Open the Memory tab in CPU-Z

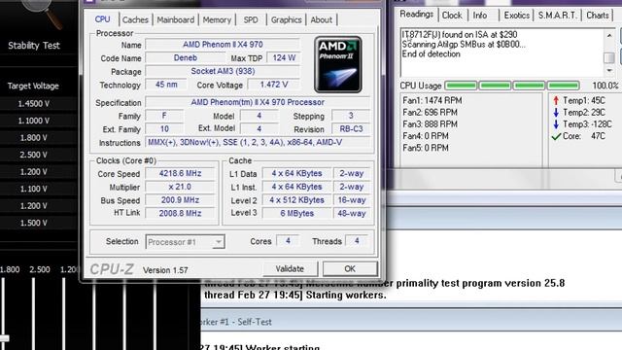pyautogui.click(x=217, y=19)
